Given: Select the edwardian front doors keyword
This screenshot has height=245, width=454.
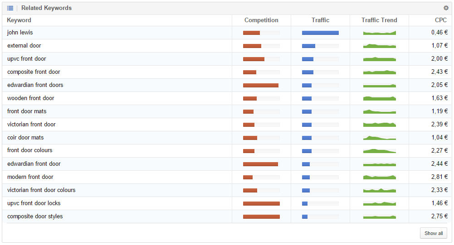Looking at the screenshot, I should [35, 85].
